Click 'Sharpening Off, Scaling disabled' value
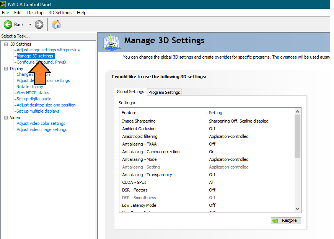Viewport: 334px width, 239px height. pyautogui.click(x=239, y=121)
